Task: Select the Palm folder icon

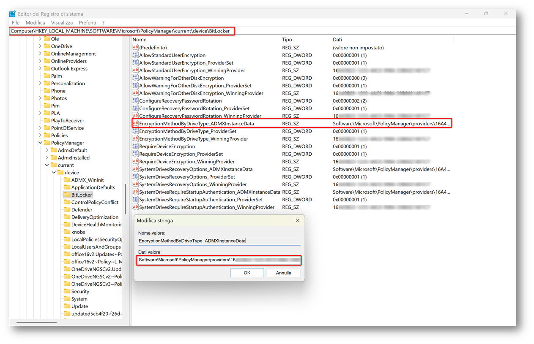Action: coord(47,76)
